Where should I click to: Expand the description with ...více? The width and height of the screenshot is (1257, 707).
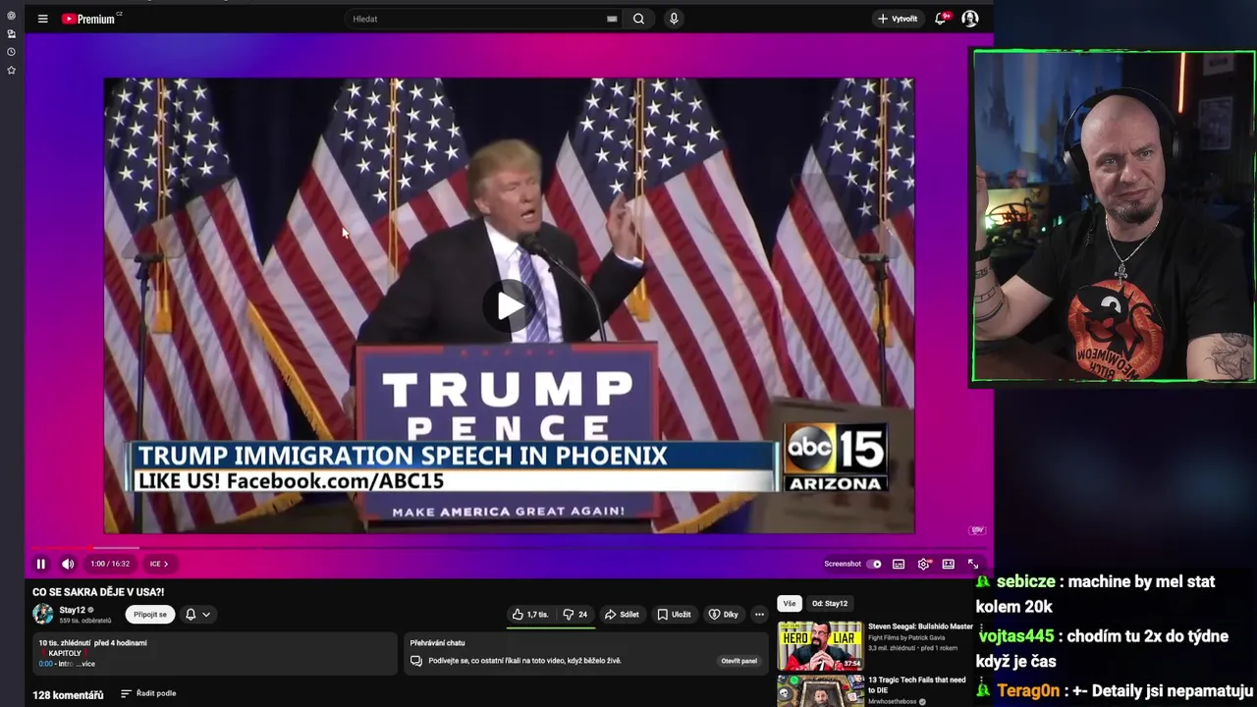coord(87,664)
